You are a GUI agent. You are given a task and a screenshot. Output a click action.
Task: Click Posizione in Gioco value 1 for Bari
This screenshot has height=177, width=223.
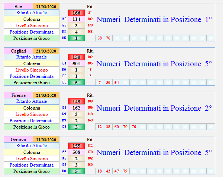click(x=76, y=38)
